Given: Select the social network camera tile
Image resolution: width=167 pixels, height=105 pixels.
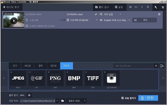Looking at the screenshot, I should pyautogui.click(x=112, y=78).
